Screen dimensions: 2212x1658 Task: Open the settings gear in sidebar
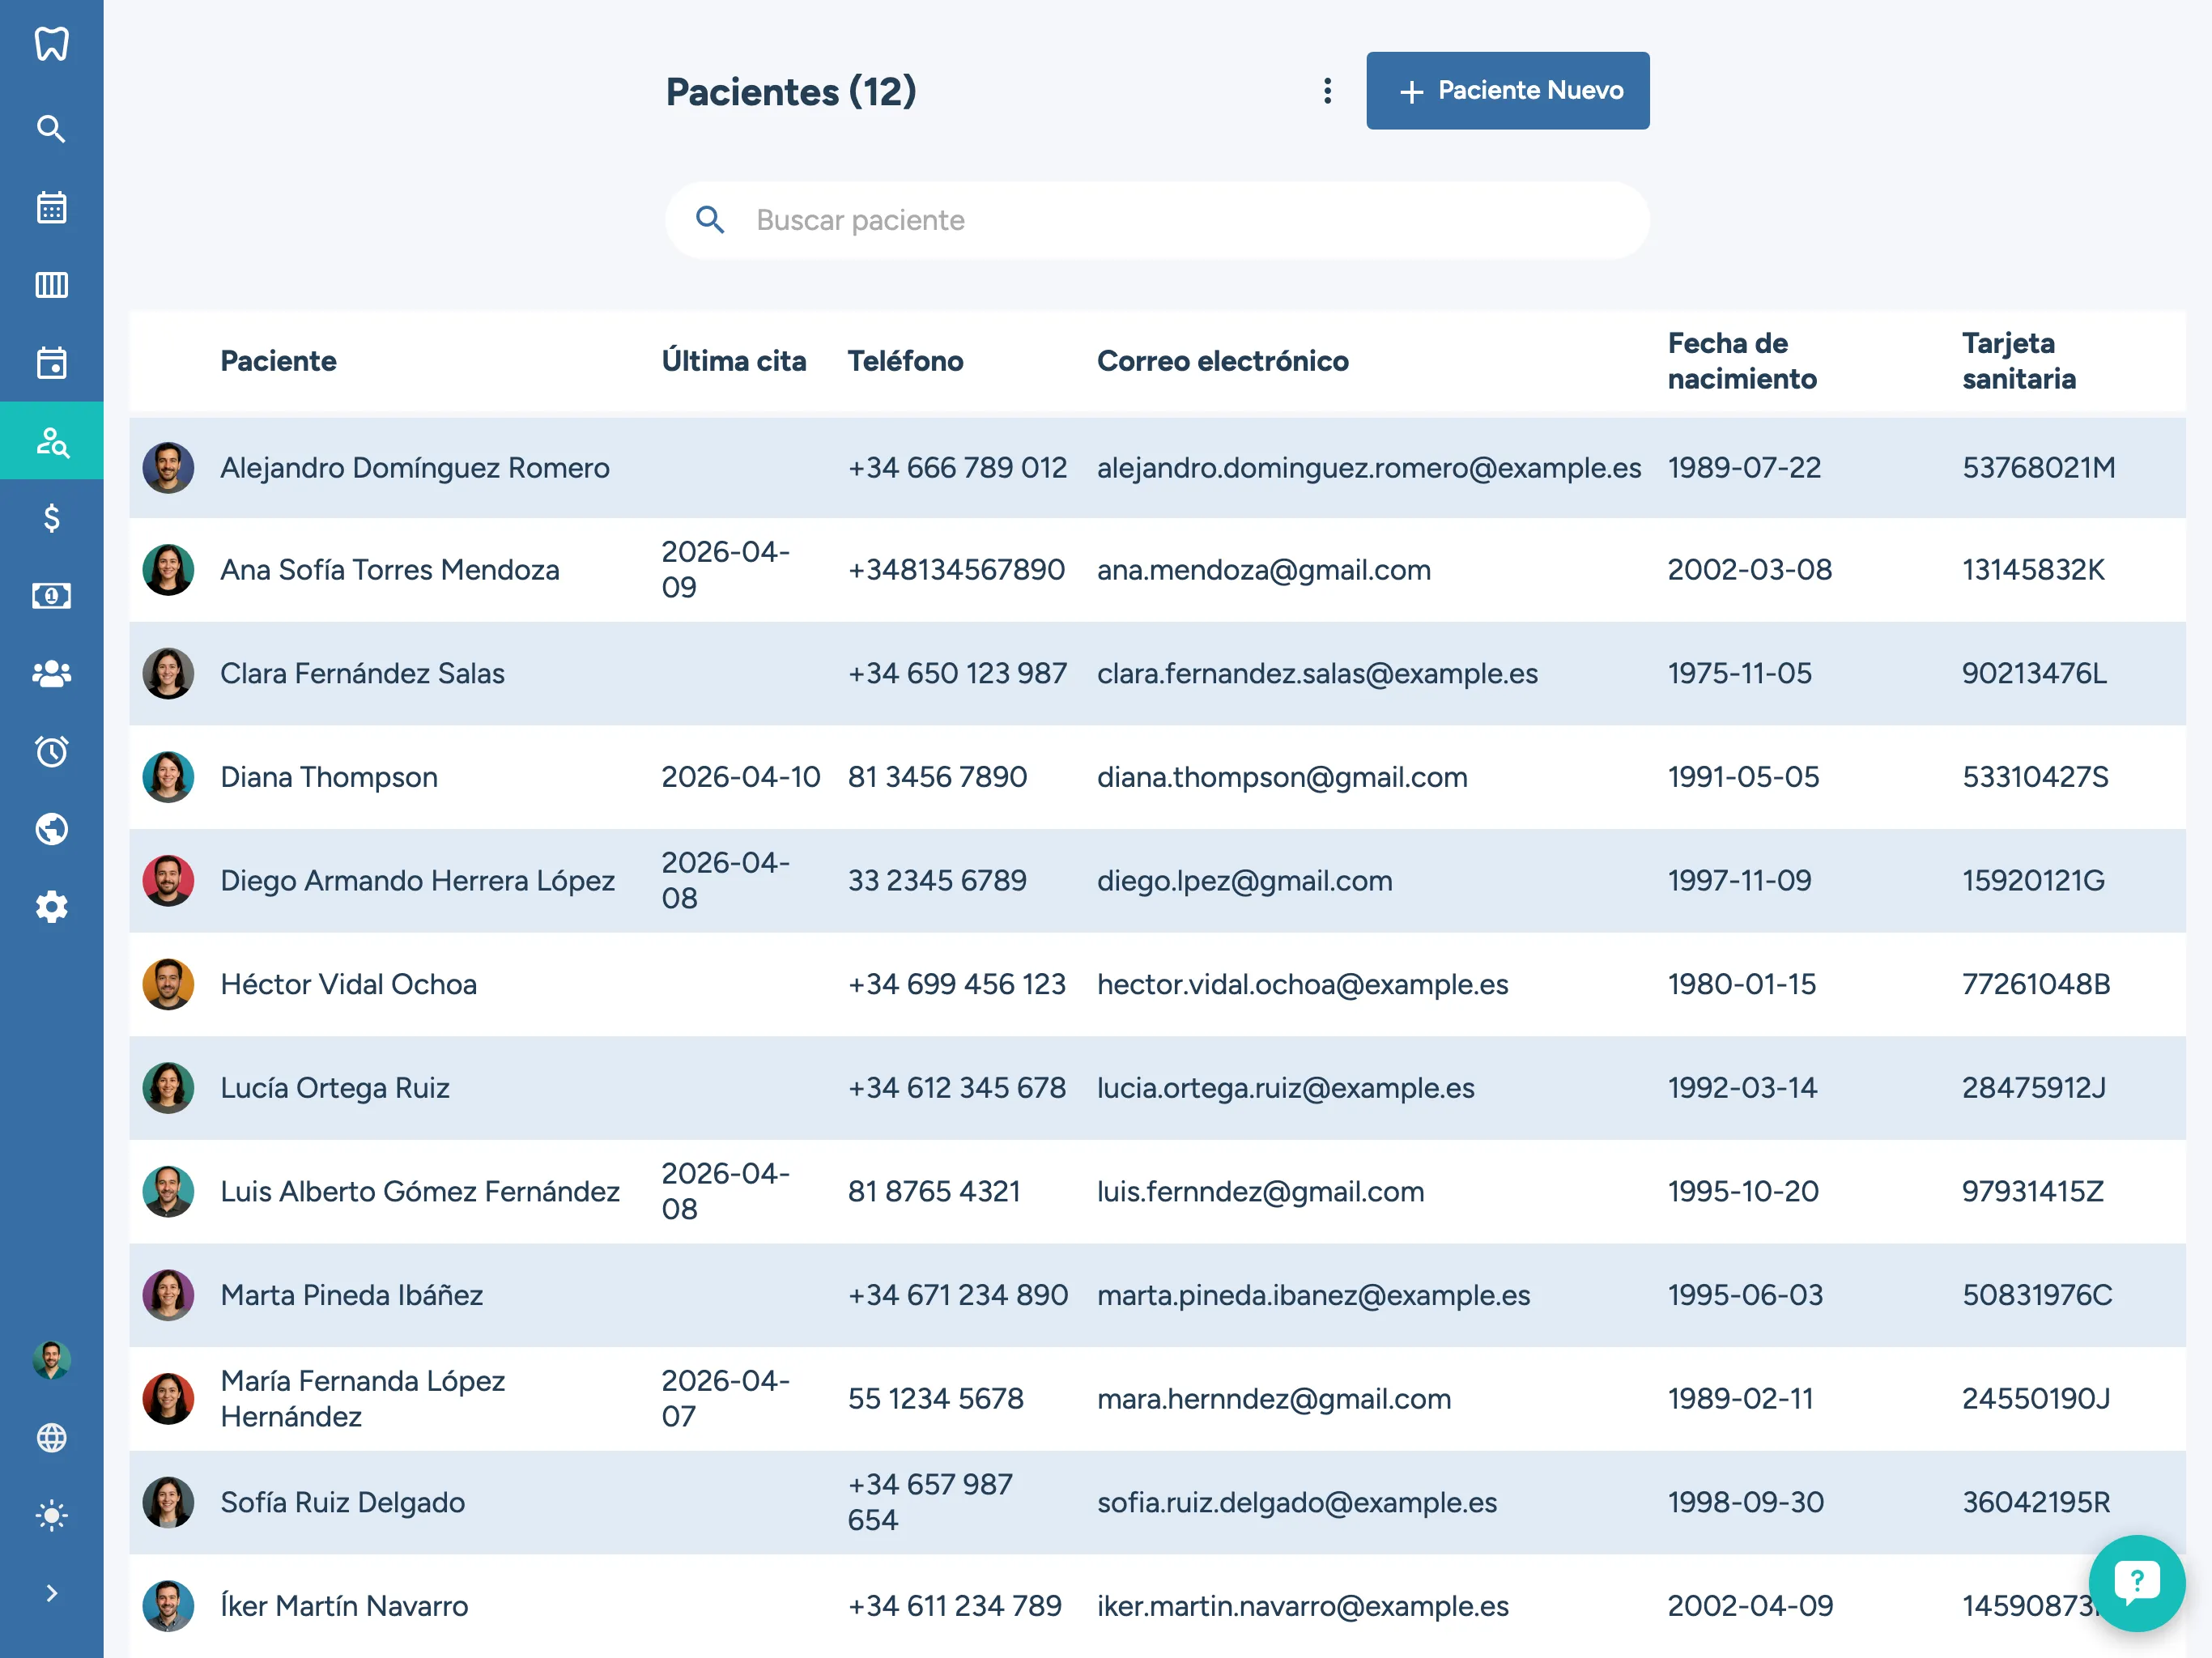coord(51,907)
